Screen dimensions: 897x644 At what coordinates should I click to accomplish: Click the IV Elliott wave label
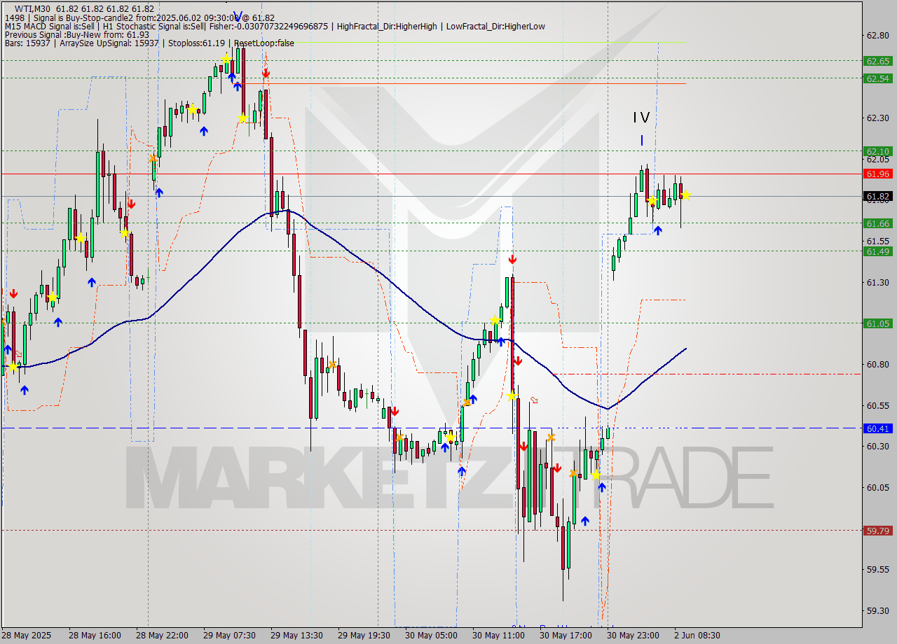tap(641, 118)
